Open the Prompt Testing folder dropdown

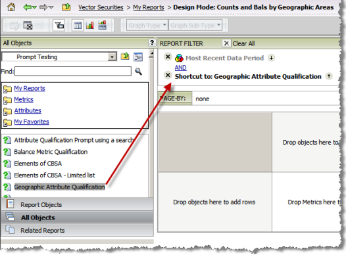[x=112, y=57]
